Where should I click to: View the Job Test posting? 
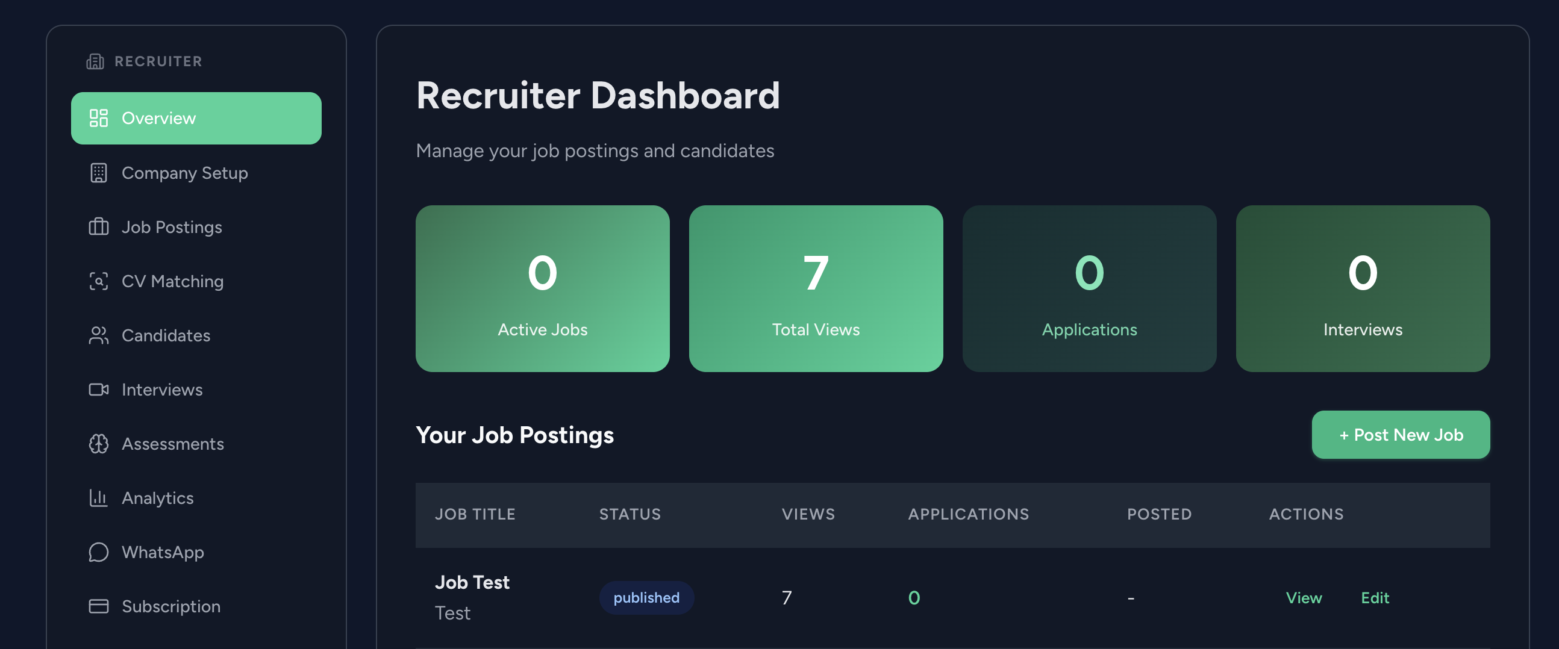1304,598
